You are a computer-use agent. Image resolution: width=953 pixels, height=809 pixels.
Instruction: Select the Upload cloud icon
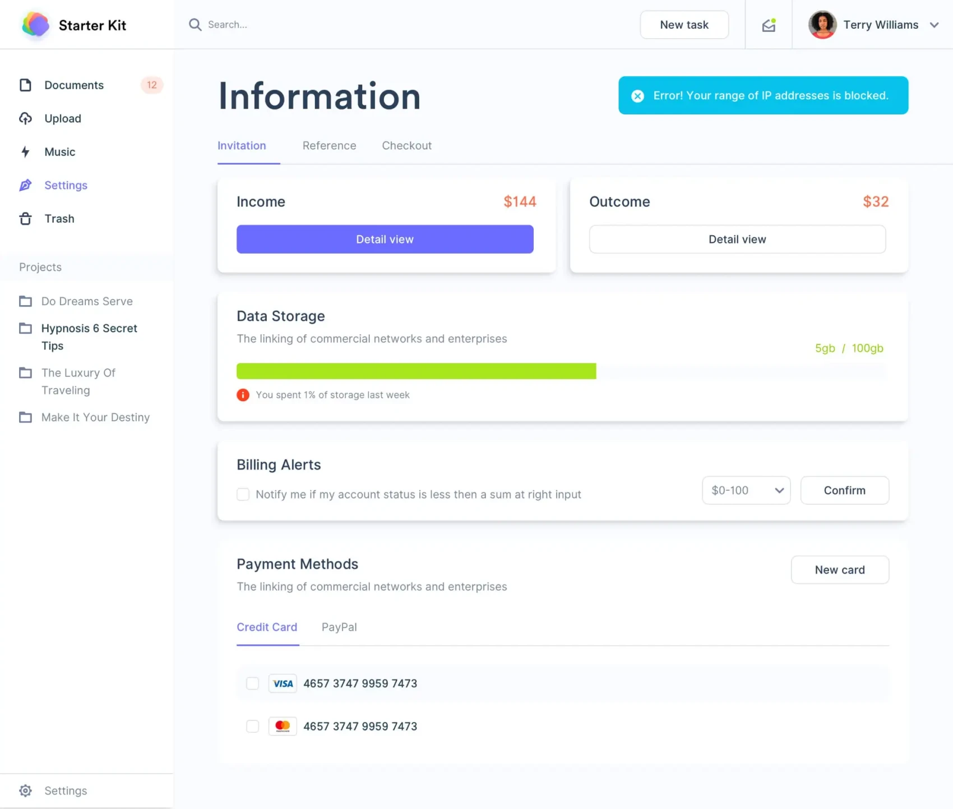(25, 118)
